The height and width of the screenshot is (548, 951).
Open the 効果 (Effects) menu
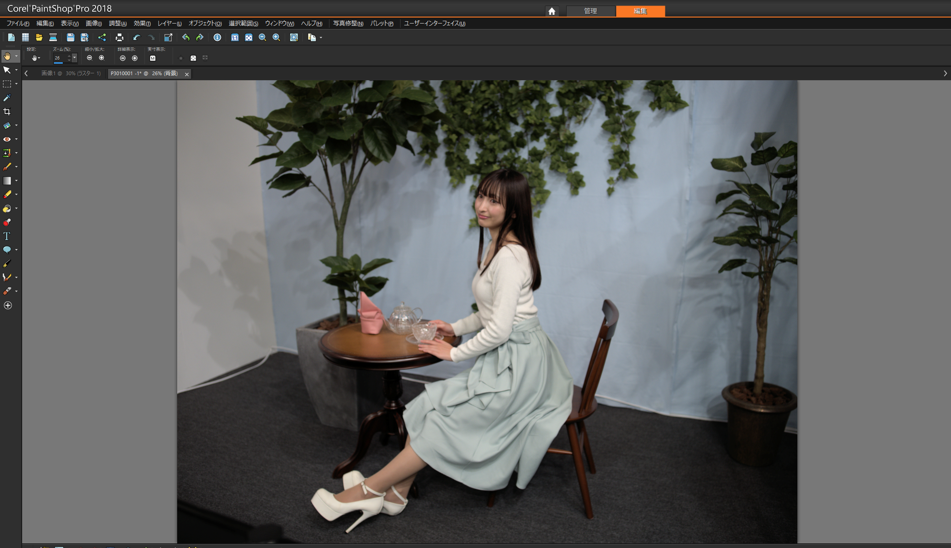pyautogui.click(x=142, y=24)
